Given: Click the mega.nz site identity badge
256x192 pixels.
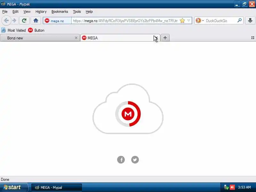Looking at the screenshot, I should coord(57,21).
